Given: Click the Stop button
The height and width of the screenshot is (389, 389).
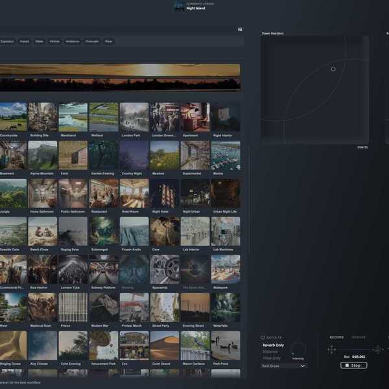Looking at the screenshot, I should (354, 365).
